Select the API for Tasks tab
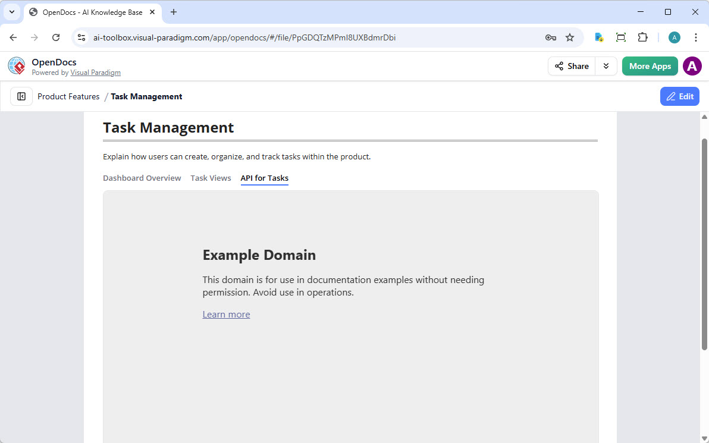 tap(264, 178)
